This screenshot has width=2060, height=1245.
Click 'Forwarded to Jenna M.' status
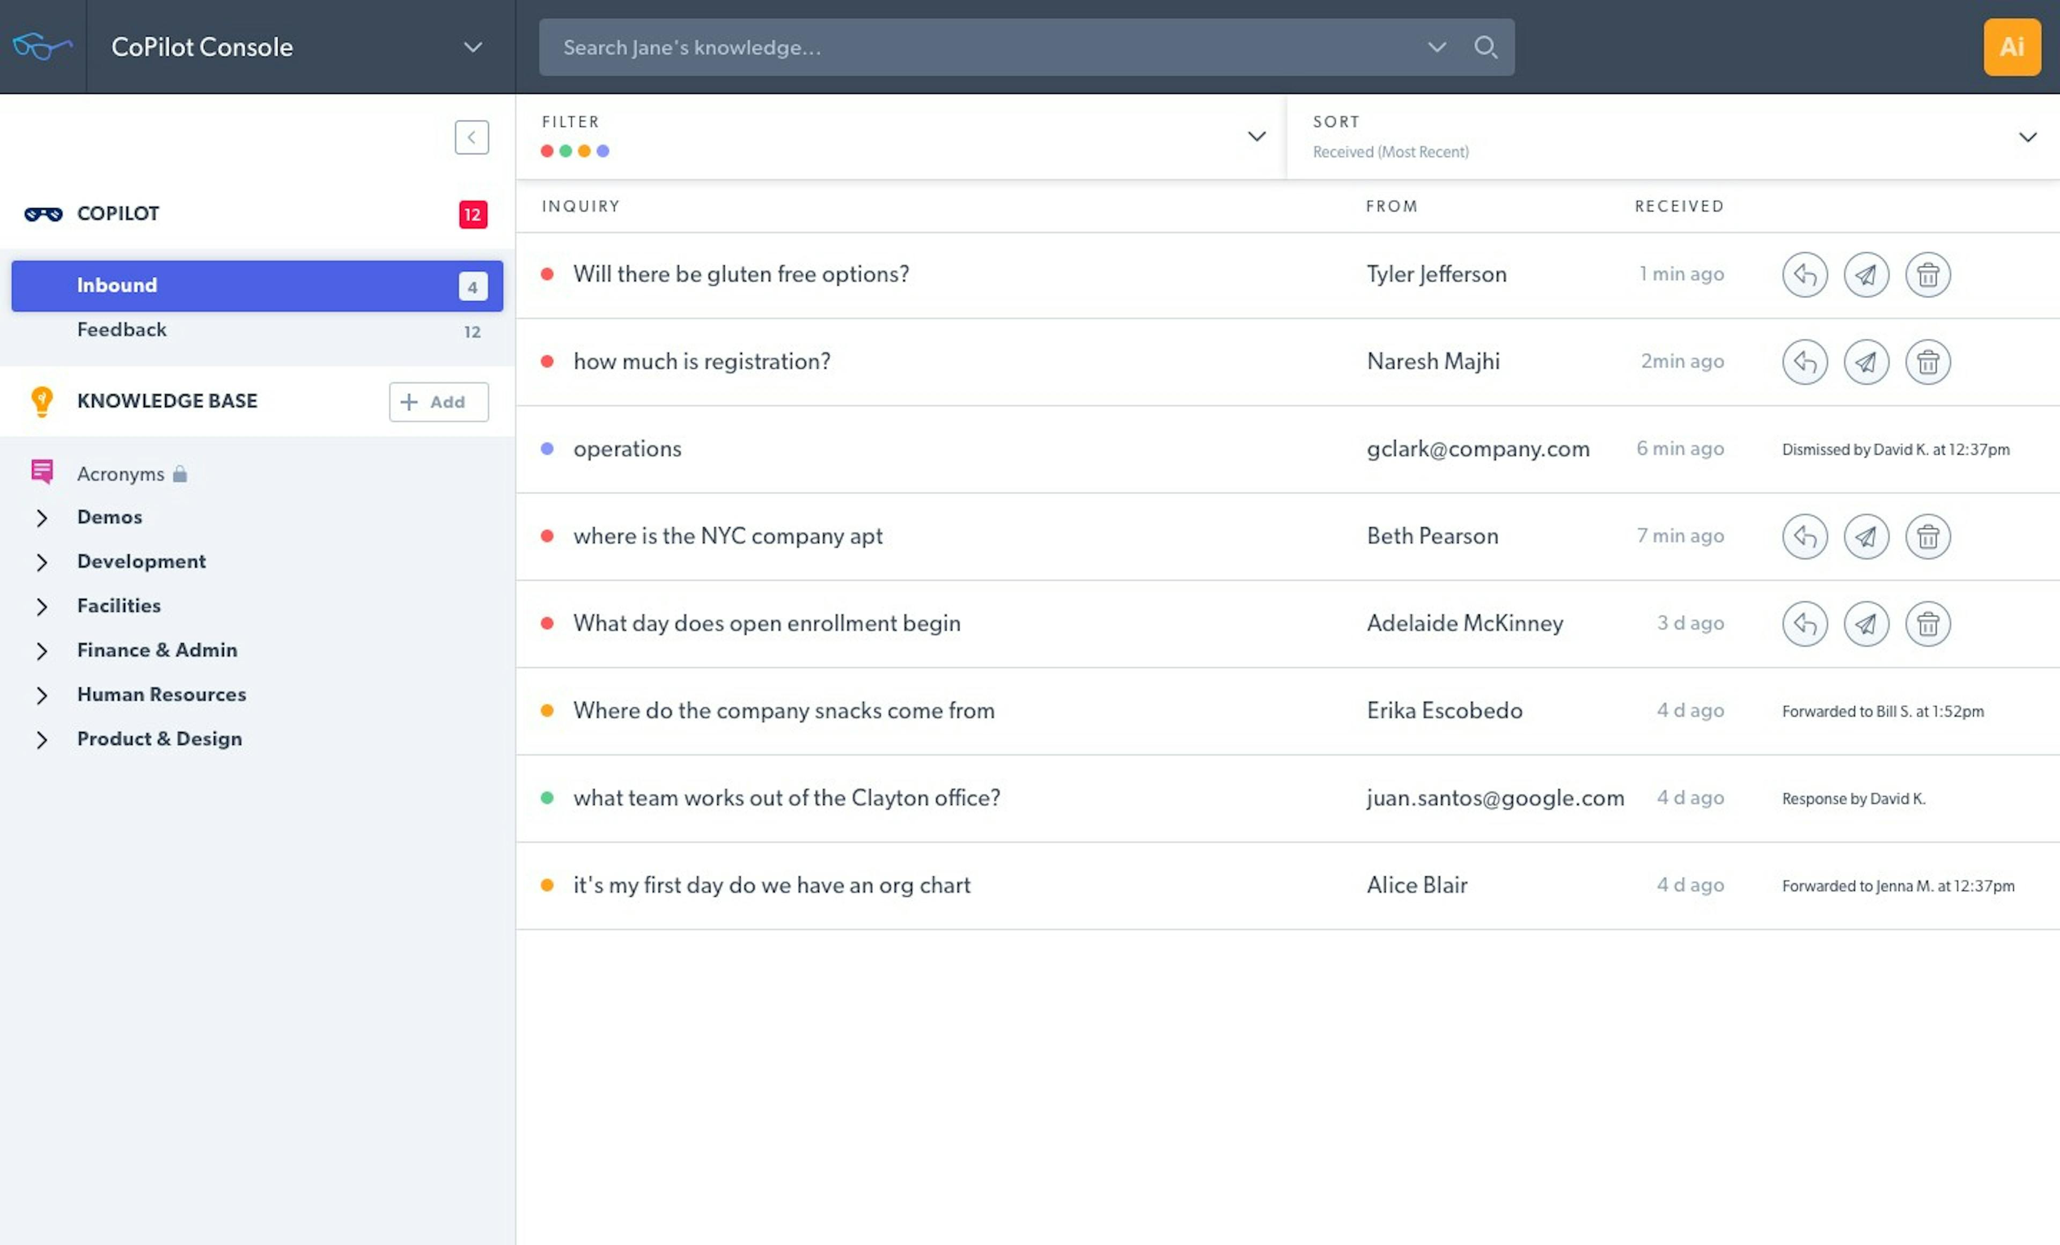coord(1898,887)
